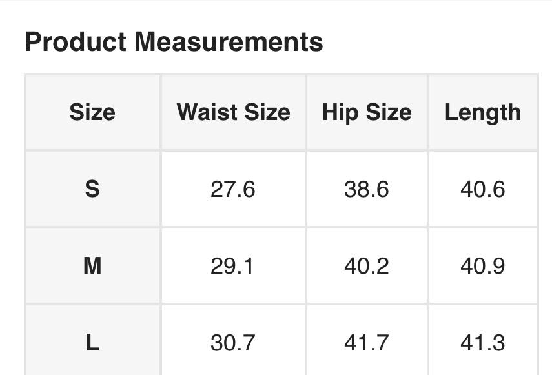Click the 41.7 hip measurement
This screenshot has height=375, width=552.
click(x=367, y=342)
